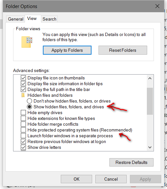Select Show hidden files, folders, and drives
The width and height of the screenshot is (167, 189).
[x=29, y=107]
